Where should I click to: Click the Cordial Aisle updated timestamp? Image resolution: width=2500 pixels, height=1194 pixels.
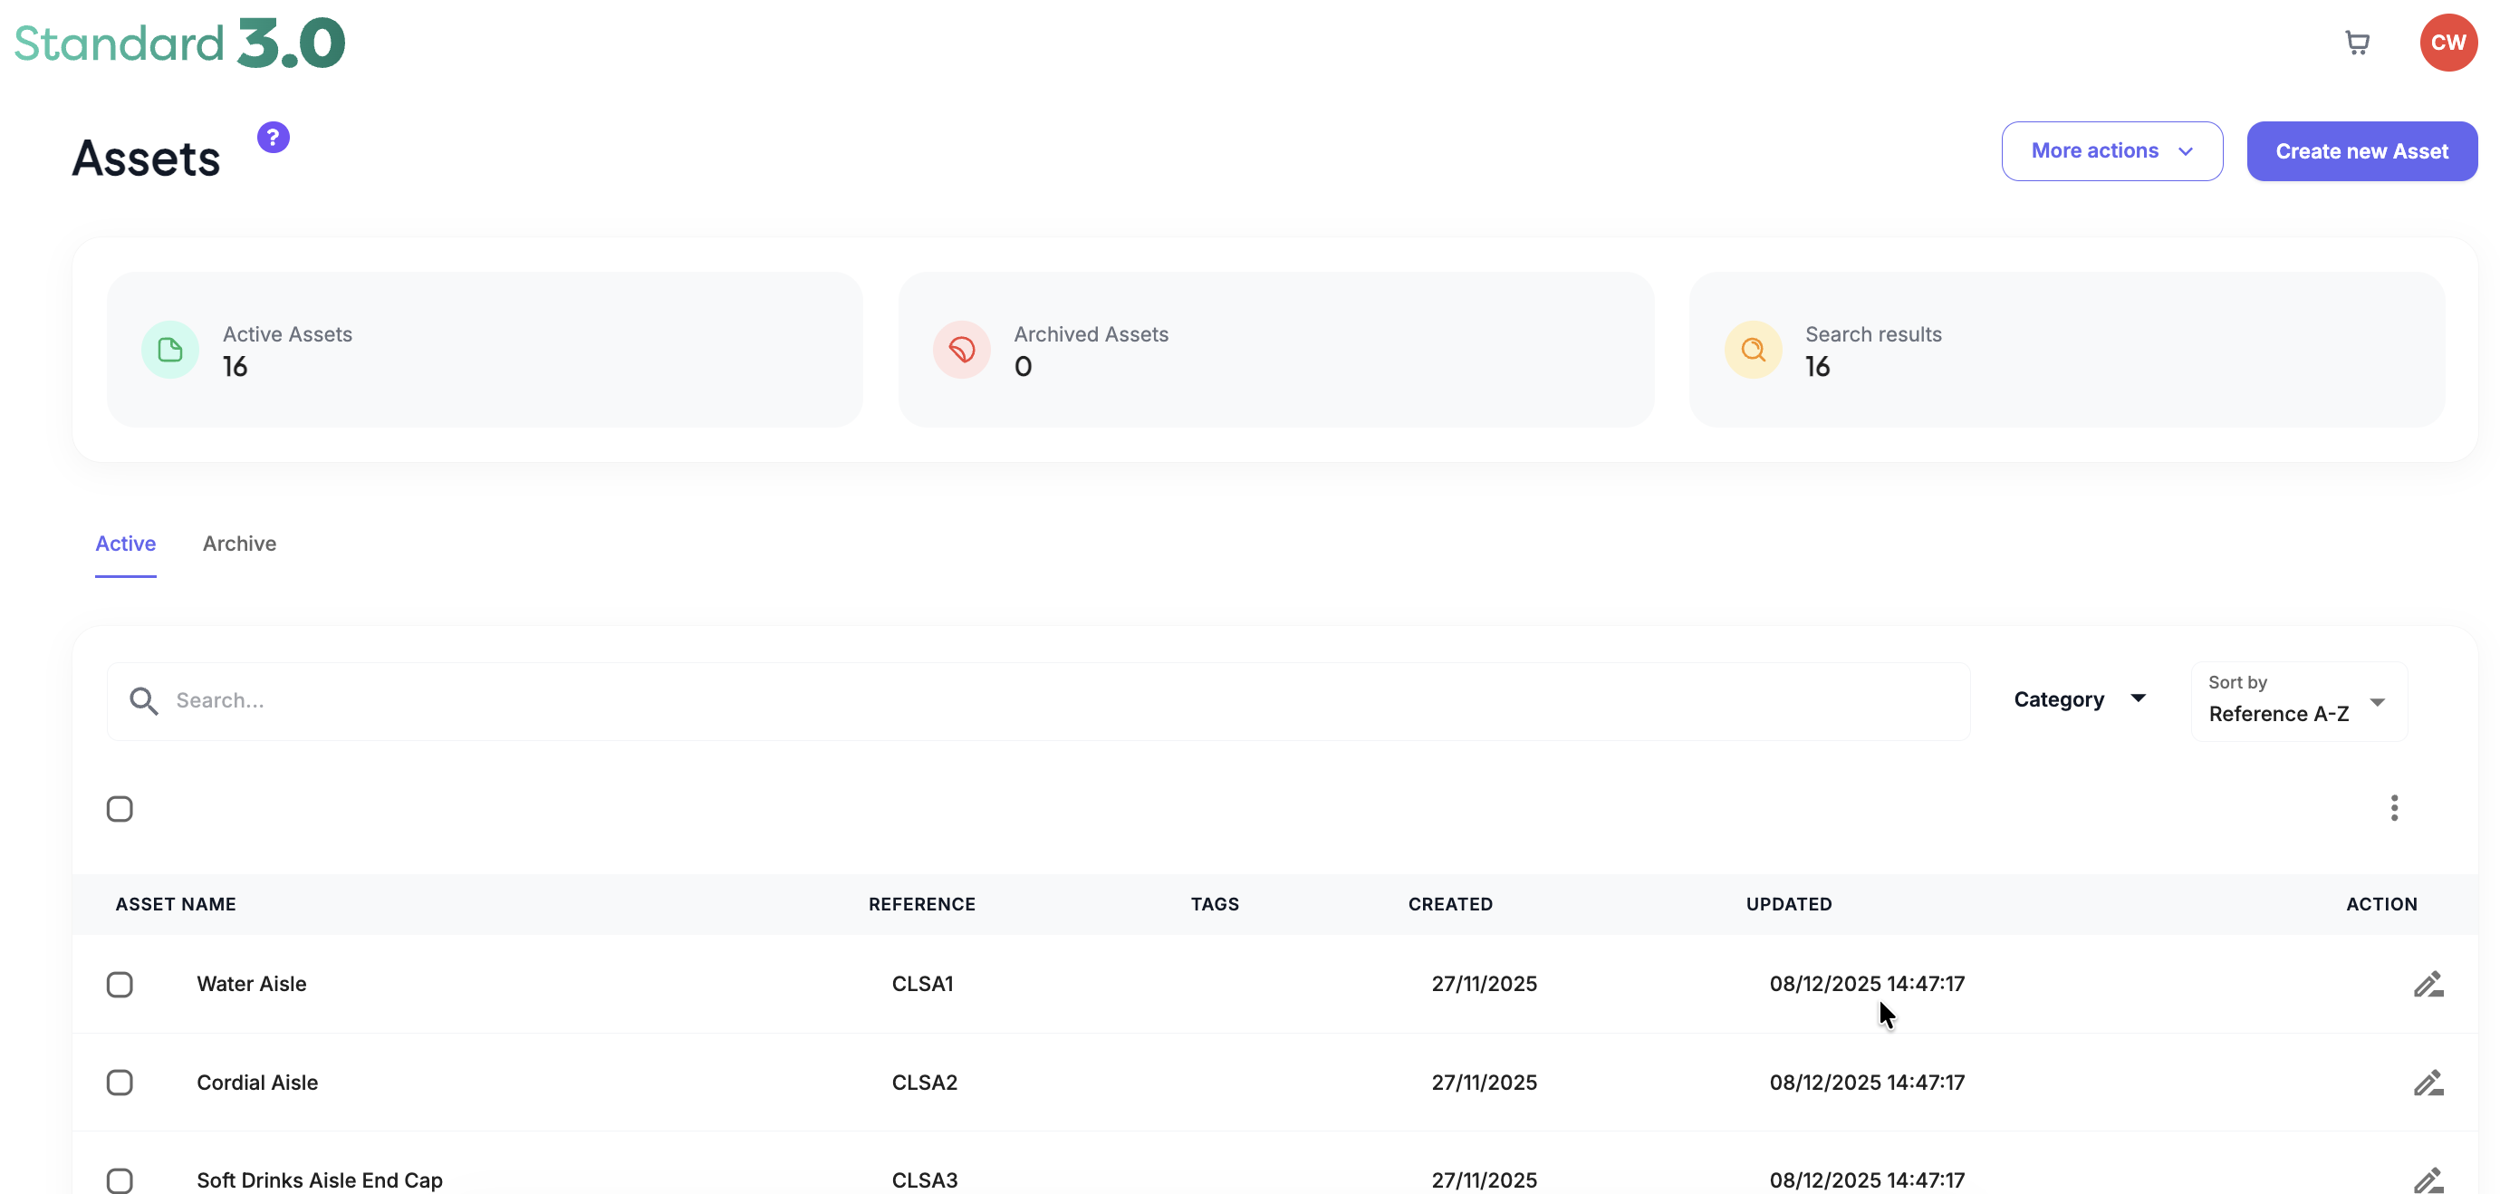[x=1867, y=1082]
